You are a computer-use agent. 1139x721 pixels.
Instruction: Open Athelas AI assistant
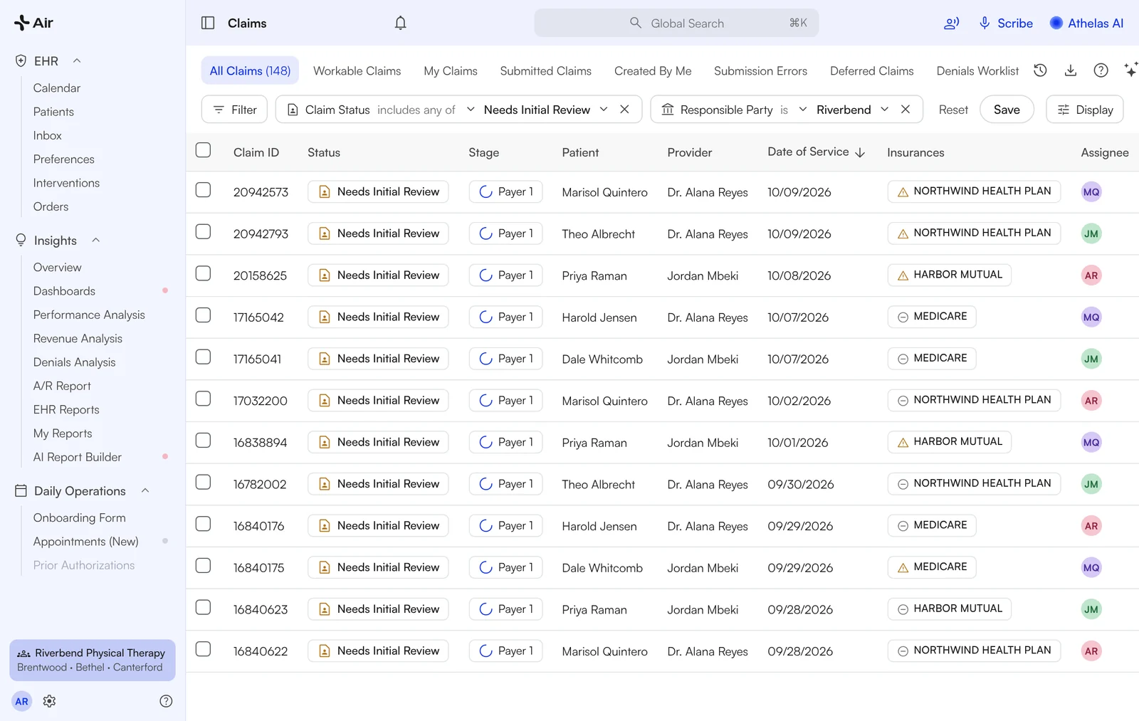click(1086, 23)
